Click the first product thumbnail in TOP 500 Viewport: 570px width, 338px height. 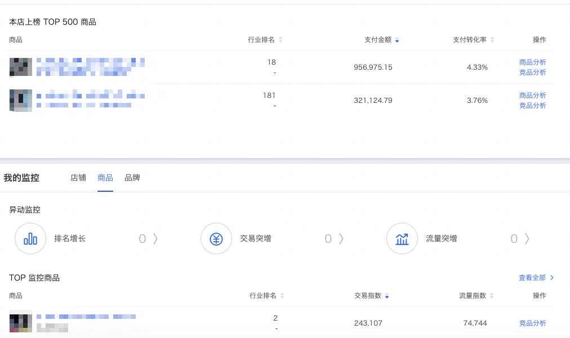[x=20, y=67]
